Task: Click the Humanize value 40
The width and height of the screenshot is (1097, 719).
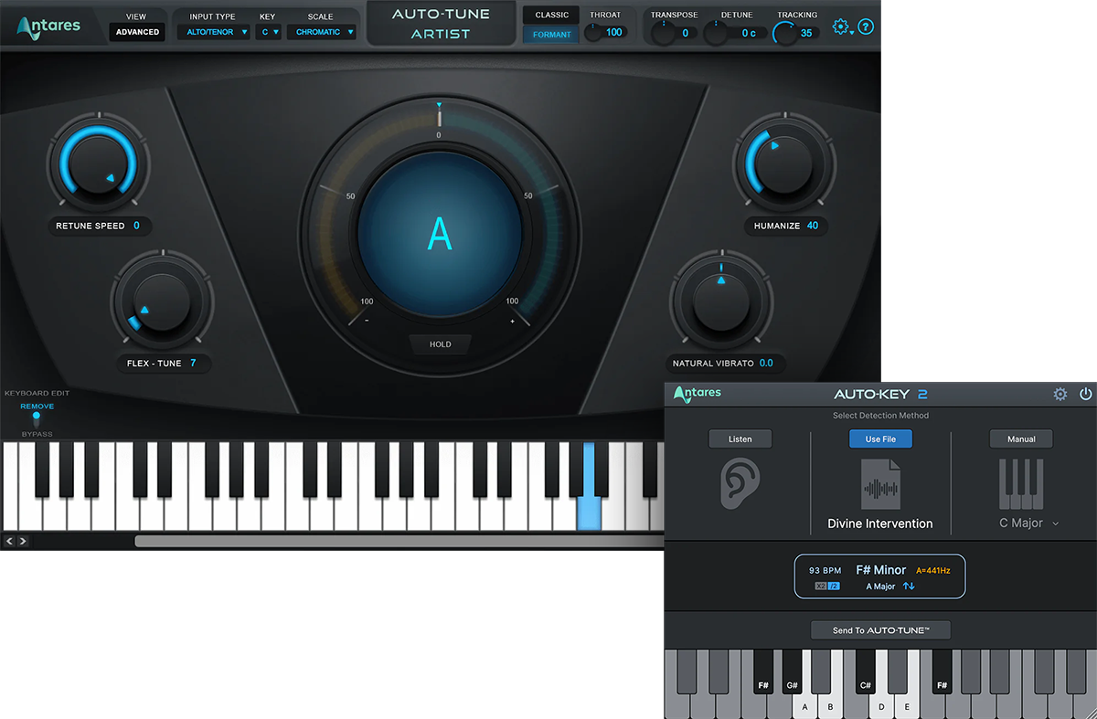Action: 813,226
